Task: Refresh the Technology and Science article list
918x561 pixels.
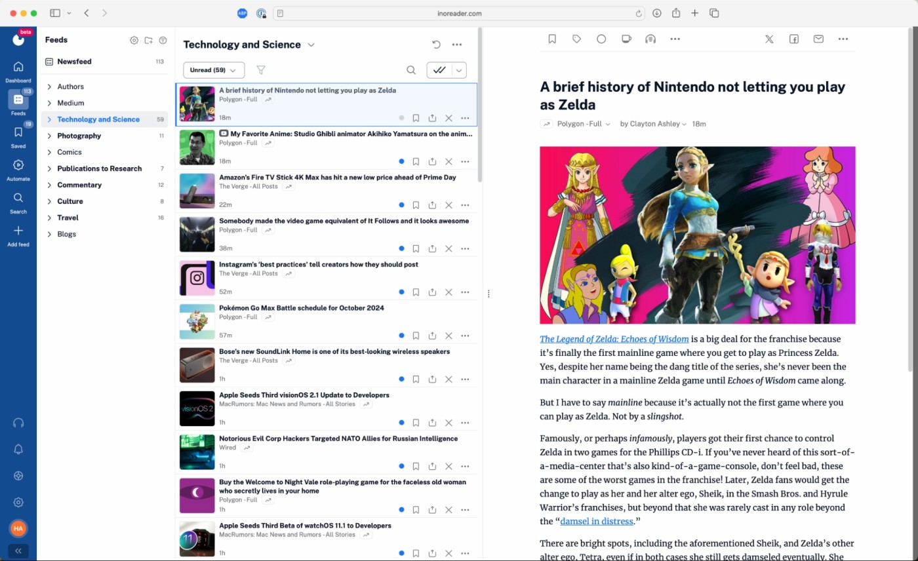Action: tap(436, 45)
